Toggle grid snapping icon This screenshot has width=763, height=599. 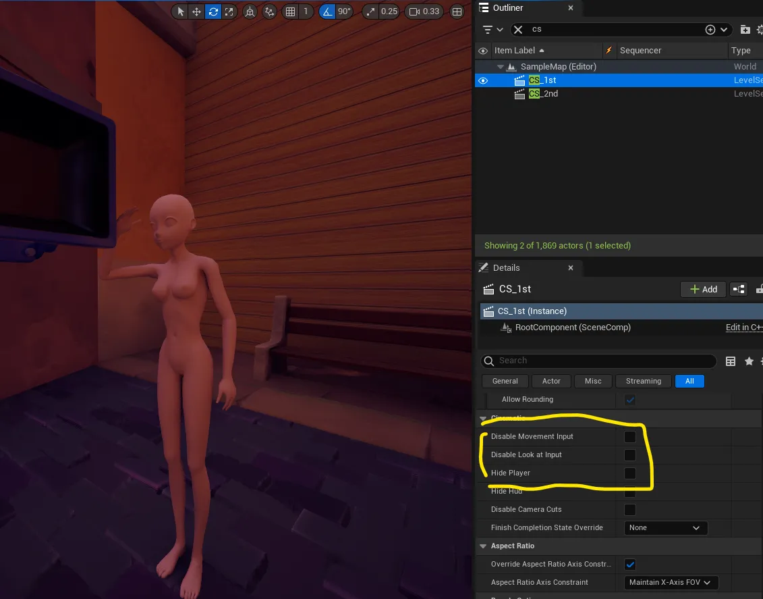click(x=291, y=11)
